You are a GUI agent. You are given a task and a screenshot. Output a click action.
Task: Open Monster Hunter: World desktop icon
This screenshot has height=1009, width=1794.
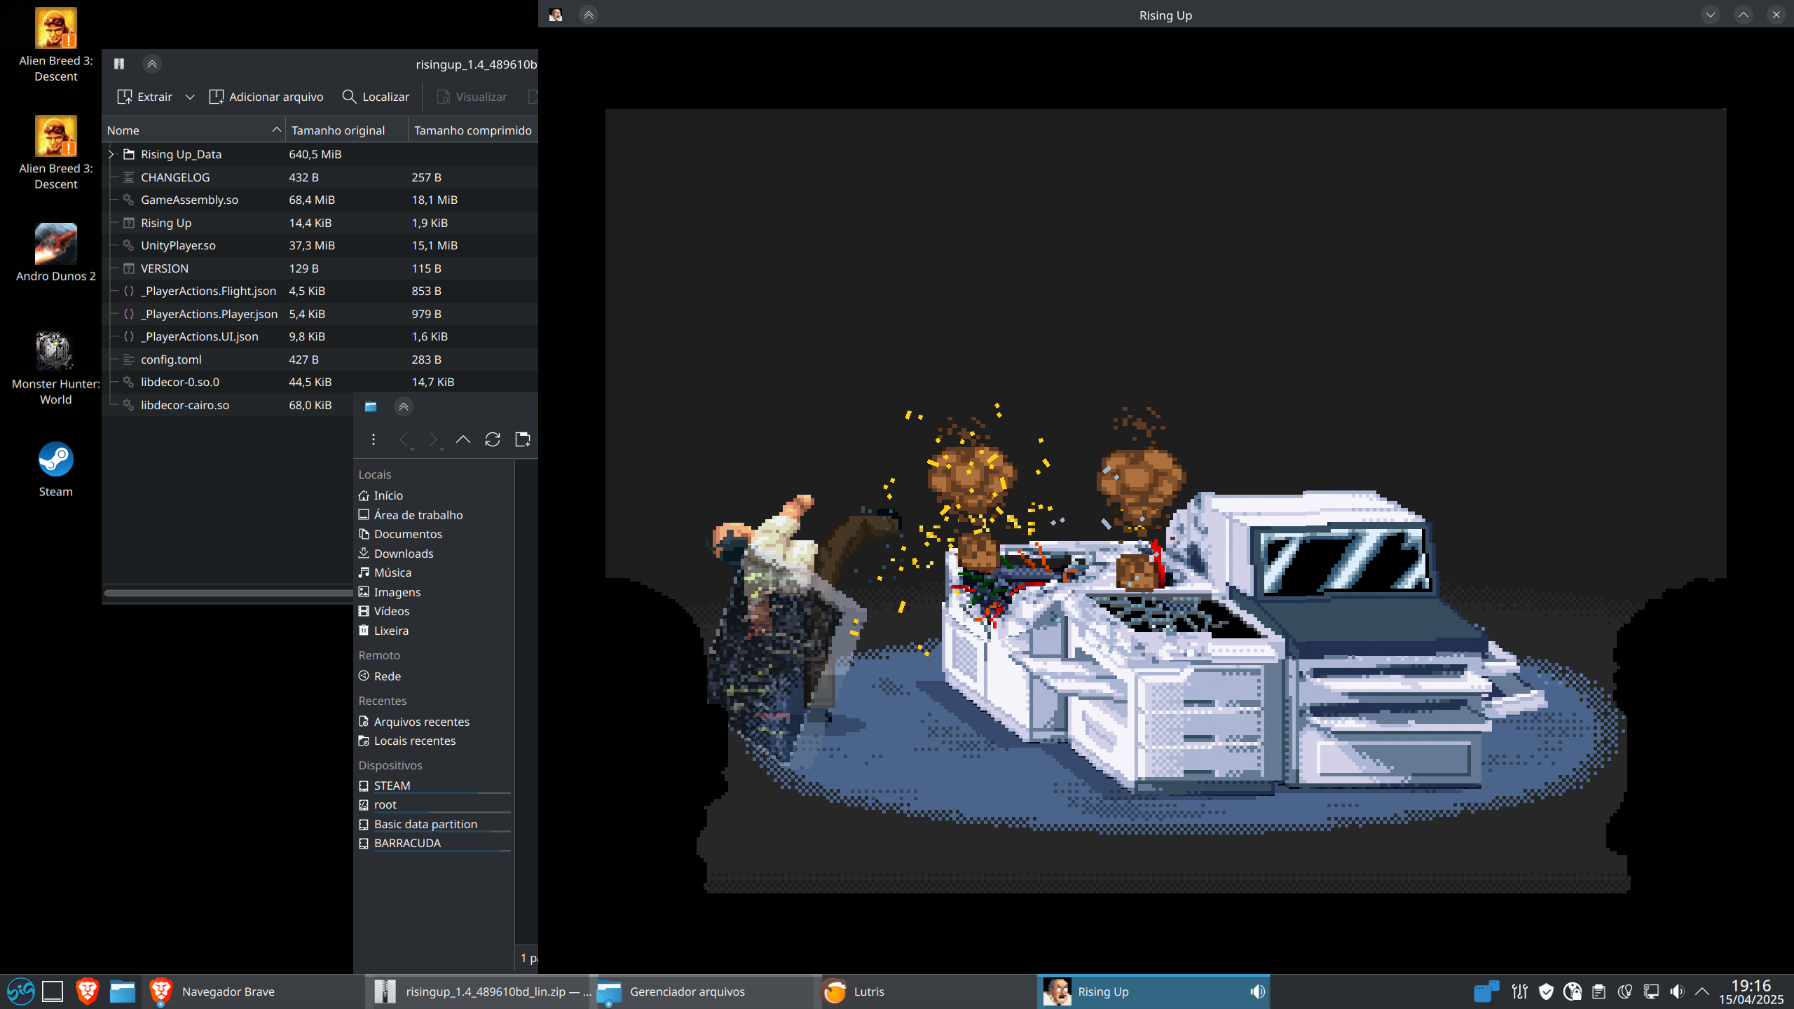click(56, 369)
